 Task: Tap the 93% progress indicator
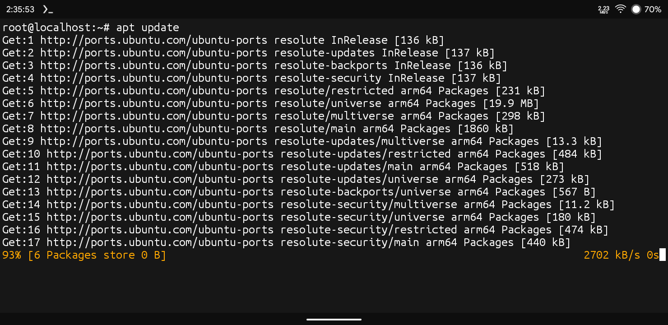coord(12,255)
